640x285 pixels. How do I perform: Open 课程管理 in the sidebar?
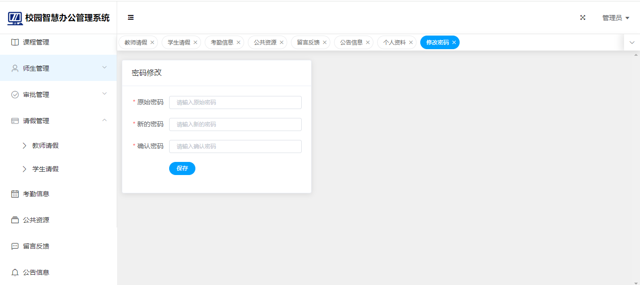coord(36,42)
